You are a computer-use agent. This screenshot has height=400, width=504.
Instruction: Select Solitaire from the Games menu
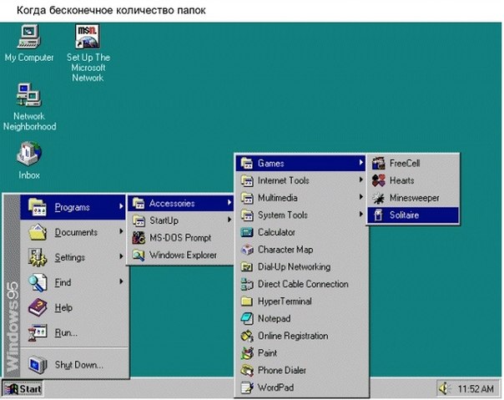(x=404, y=215)
